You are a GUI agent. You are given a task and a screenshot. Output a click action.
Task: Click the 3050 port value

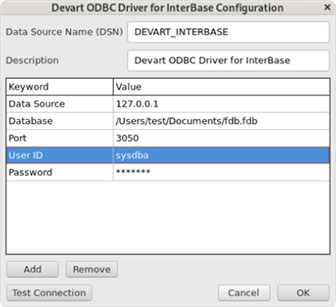[x=221, y=138]
